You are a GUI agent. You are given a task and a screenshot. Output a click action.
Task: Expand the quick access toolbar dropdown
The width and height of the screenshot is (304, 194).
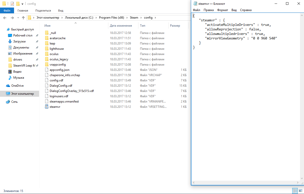(22, 4)
